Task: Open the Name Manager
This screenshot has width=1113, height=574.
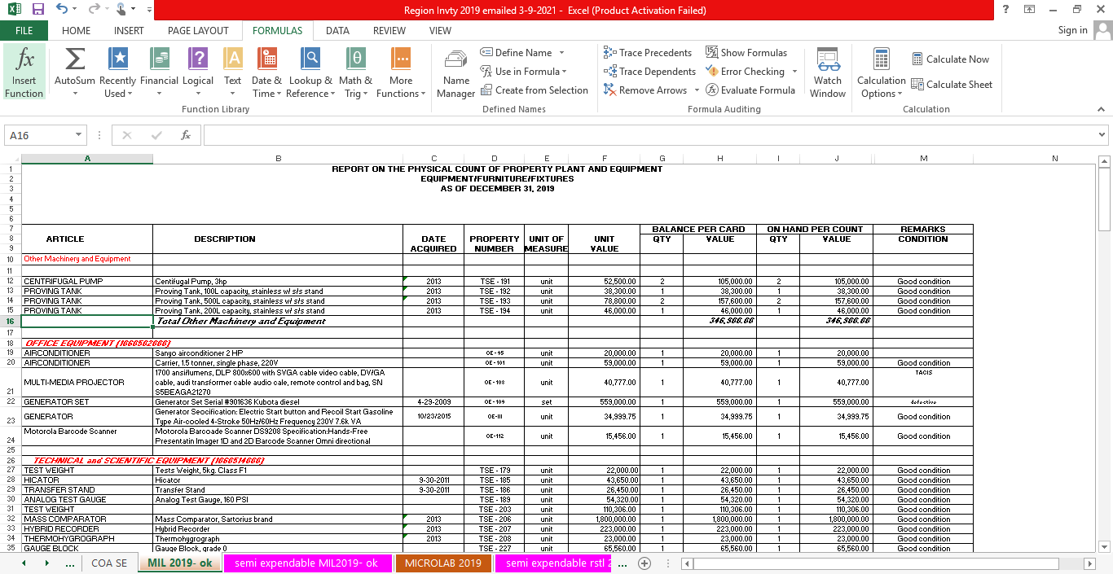Action: pyautogui.click(x=456, y=73)
